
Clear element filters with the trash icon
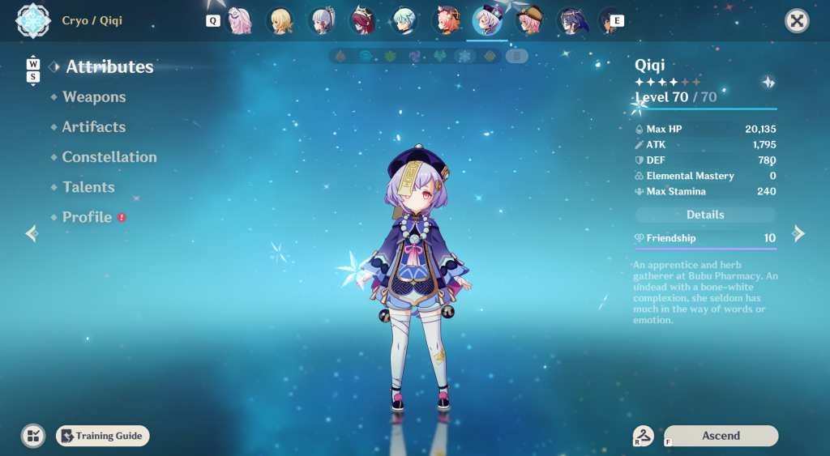(x=516, y=56)
